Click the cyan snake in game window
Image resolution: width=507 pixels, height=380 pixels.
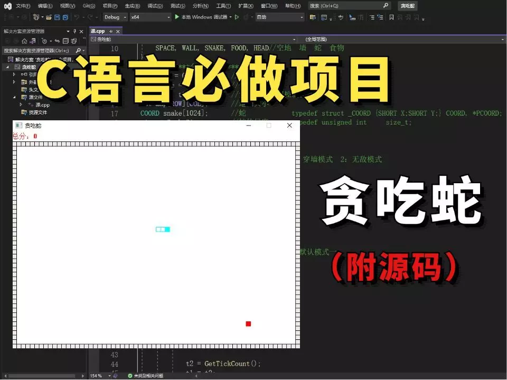click(x=163, y=230)
